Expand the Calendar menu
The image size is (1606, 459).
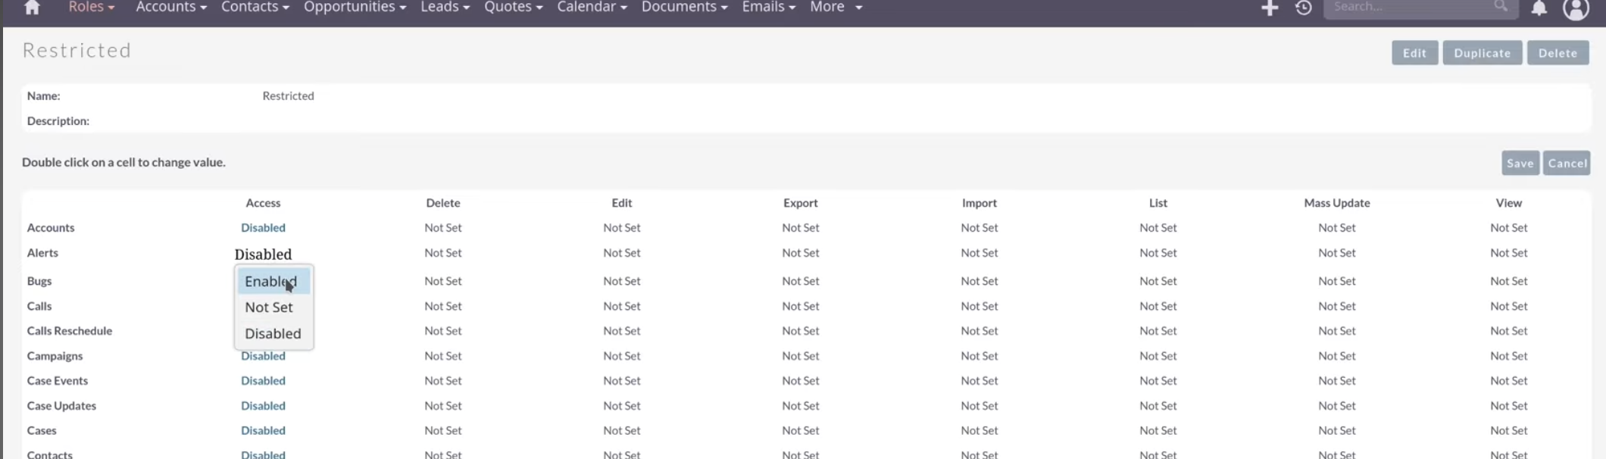click(592, 7)
